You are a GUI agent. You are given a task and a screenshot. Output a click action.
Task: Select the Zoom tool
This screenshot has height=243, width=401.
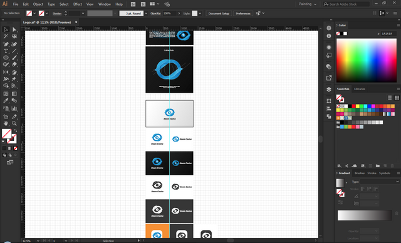[x=14, y=123]
